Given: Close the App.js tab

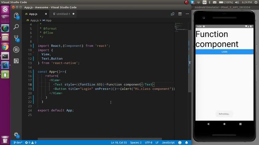Looking at the screenshot, I should (46, 14).
